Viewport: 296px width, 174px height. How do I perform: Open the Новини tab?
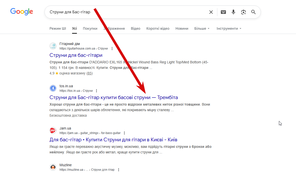[182, 28]
